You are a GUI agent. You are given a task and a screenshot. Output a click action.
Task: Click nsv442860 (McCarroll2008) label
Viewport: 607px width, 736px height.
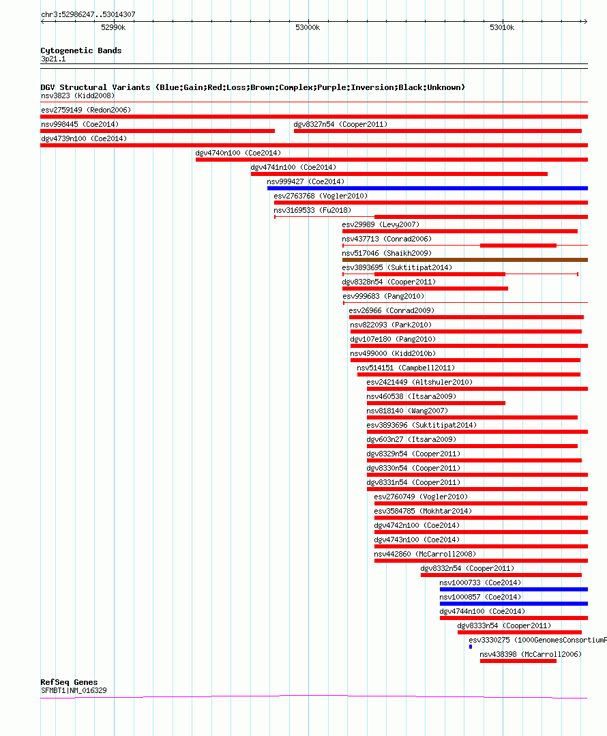426,554
